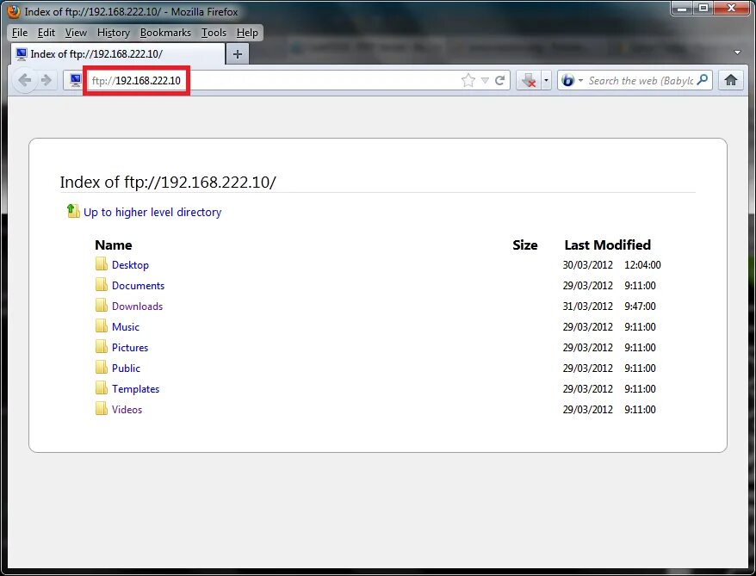Click the up-directory green arrow icon
The height and width of the screenshot is (576, 756).
point(73,211)
